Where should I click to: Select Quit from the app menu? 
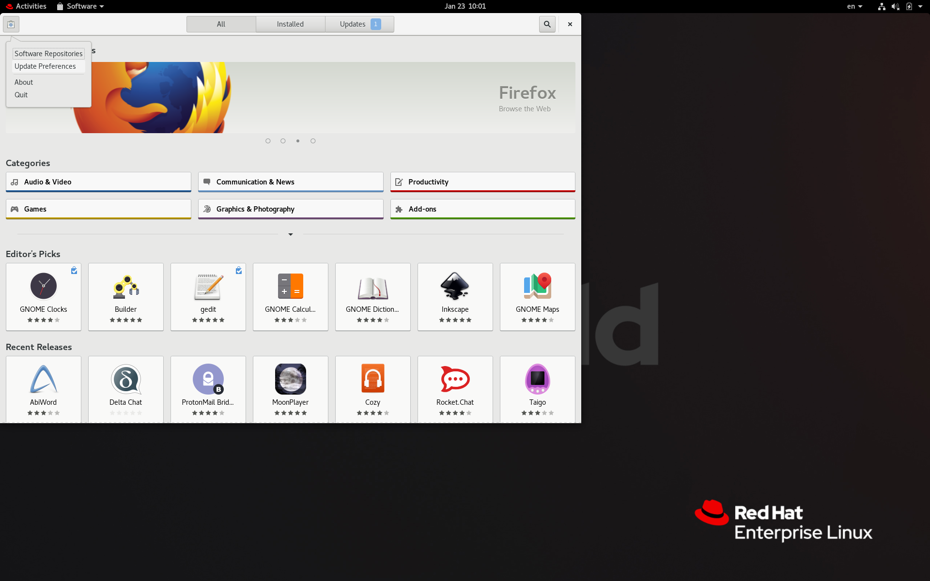click(48, 95)
